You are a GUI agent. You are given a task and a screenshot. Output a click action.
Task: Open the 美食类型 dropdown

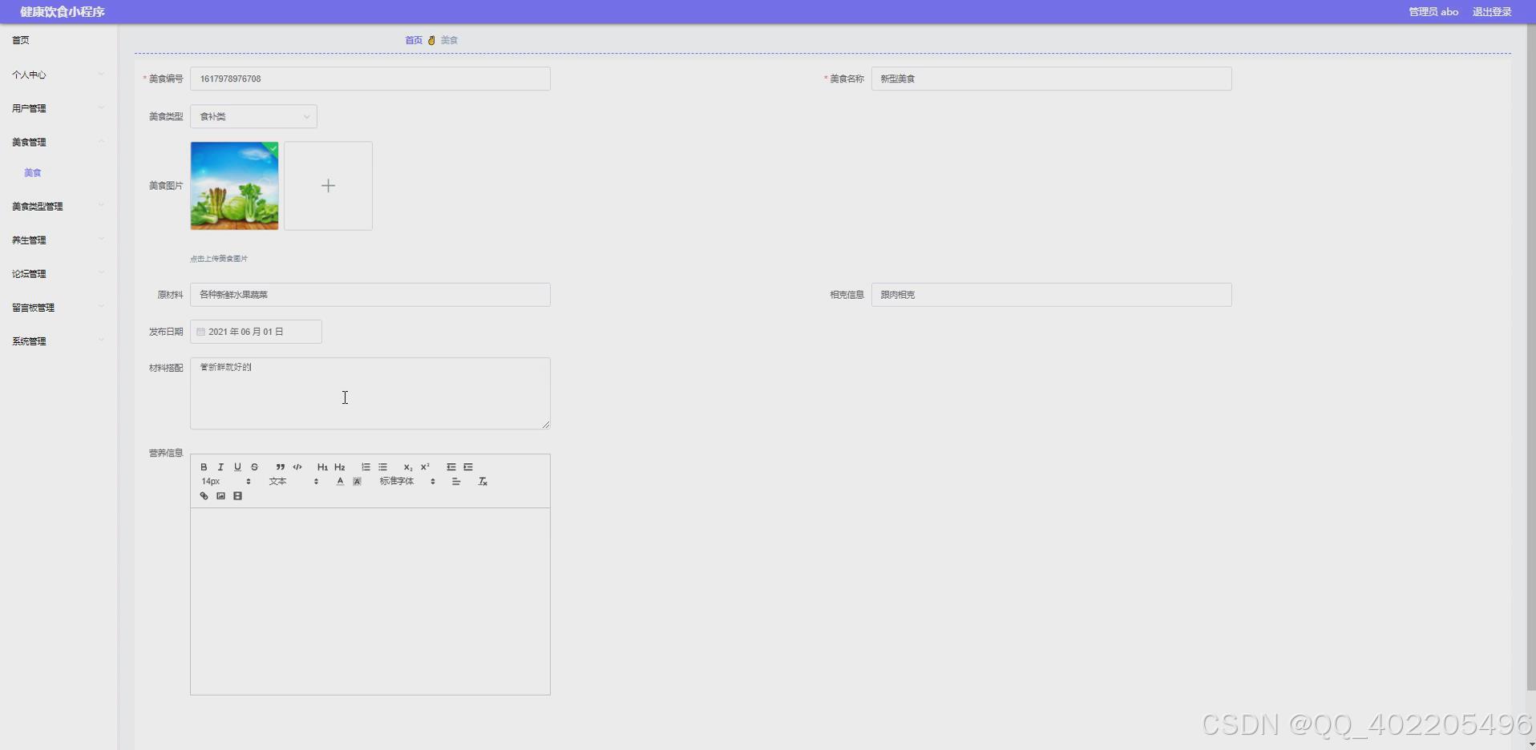[253, 116]
